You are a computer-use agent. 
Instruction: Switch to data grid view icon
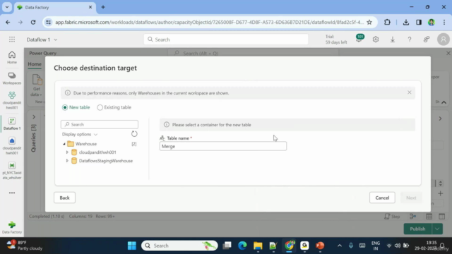(x=429, y=217)
